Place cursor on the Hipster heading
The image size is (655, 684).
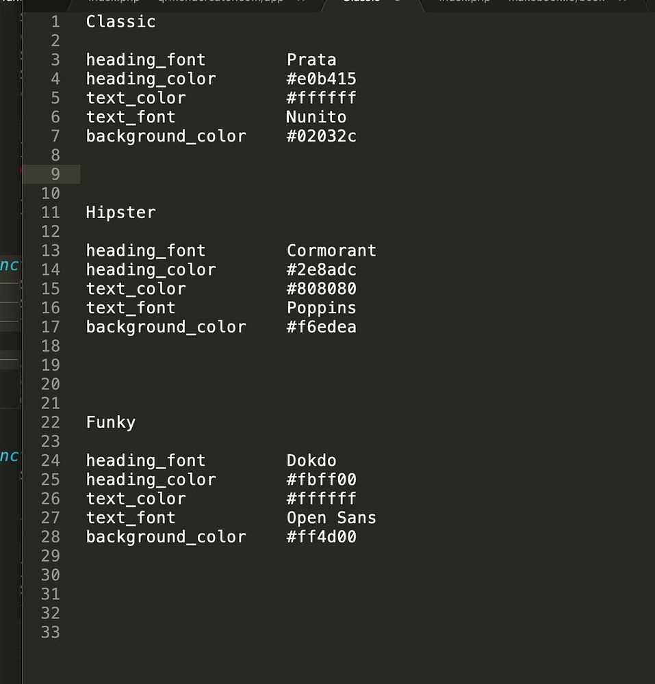click(x=120, y=212)
